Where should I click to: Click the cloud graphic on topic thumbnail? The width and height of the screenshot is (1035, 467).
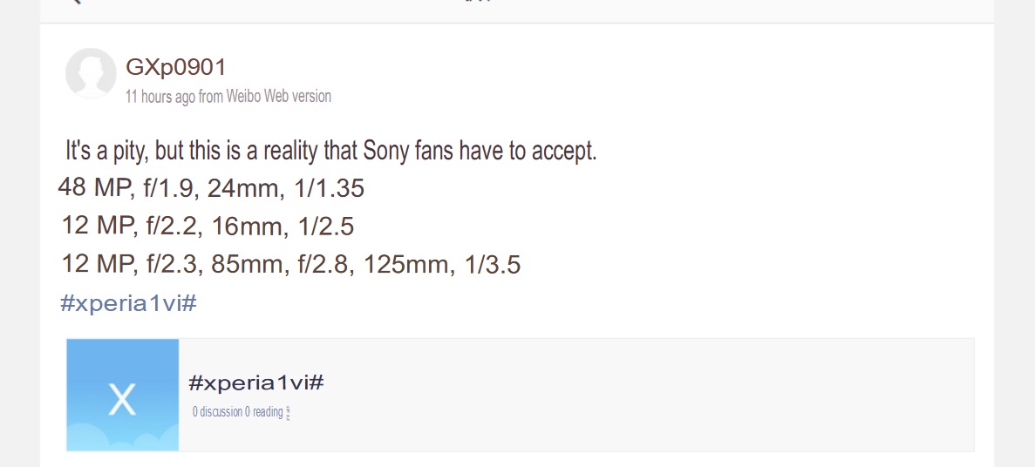point(123,438)
